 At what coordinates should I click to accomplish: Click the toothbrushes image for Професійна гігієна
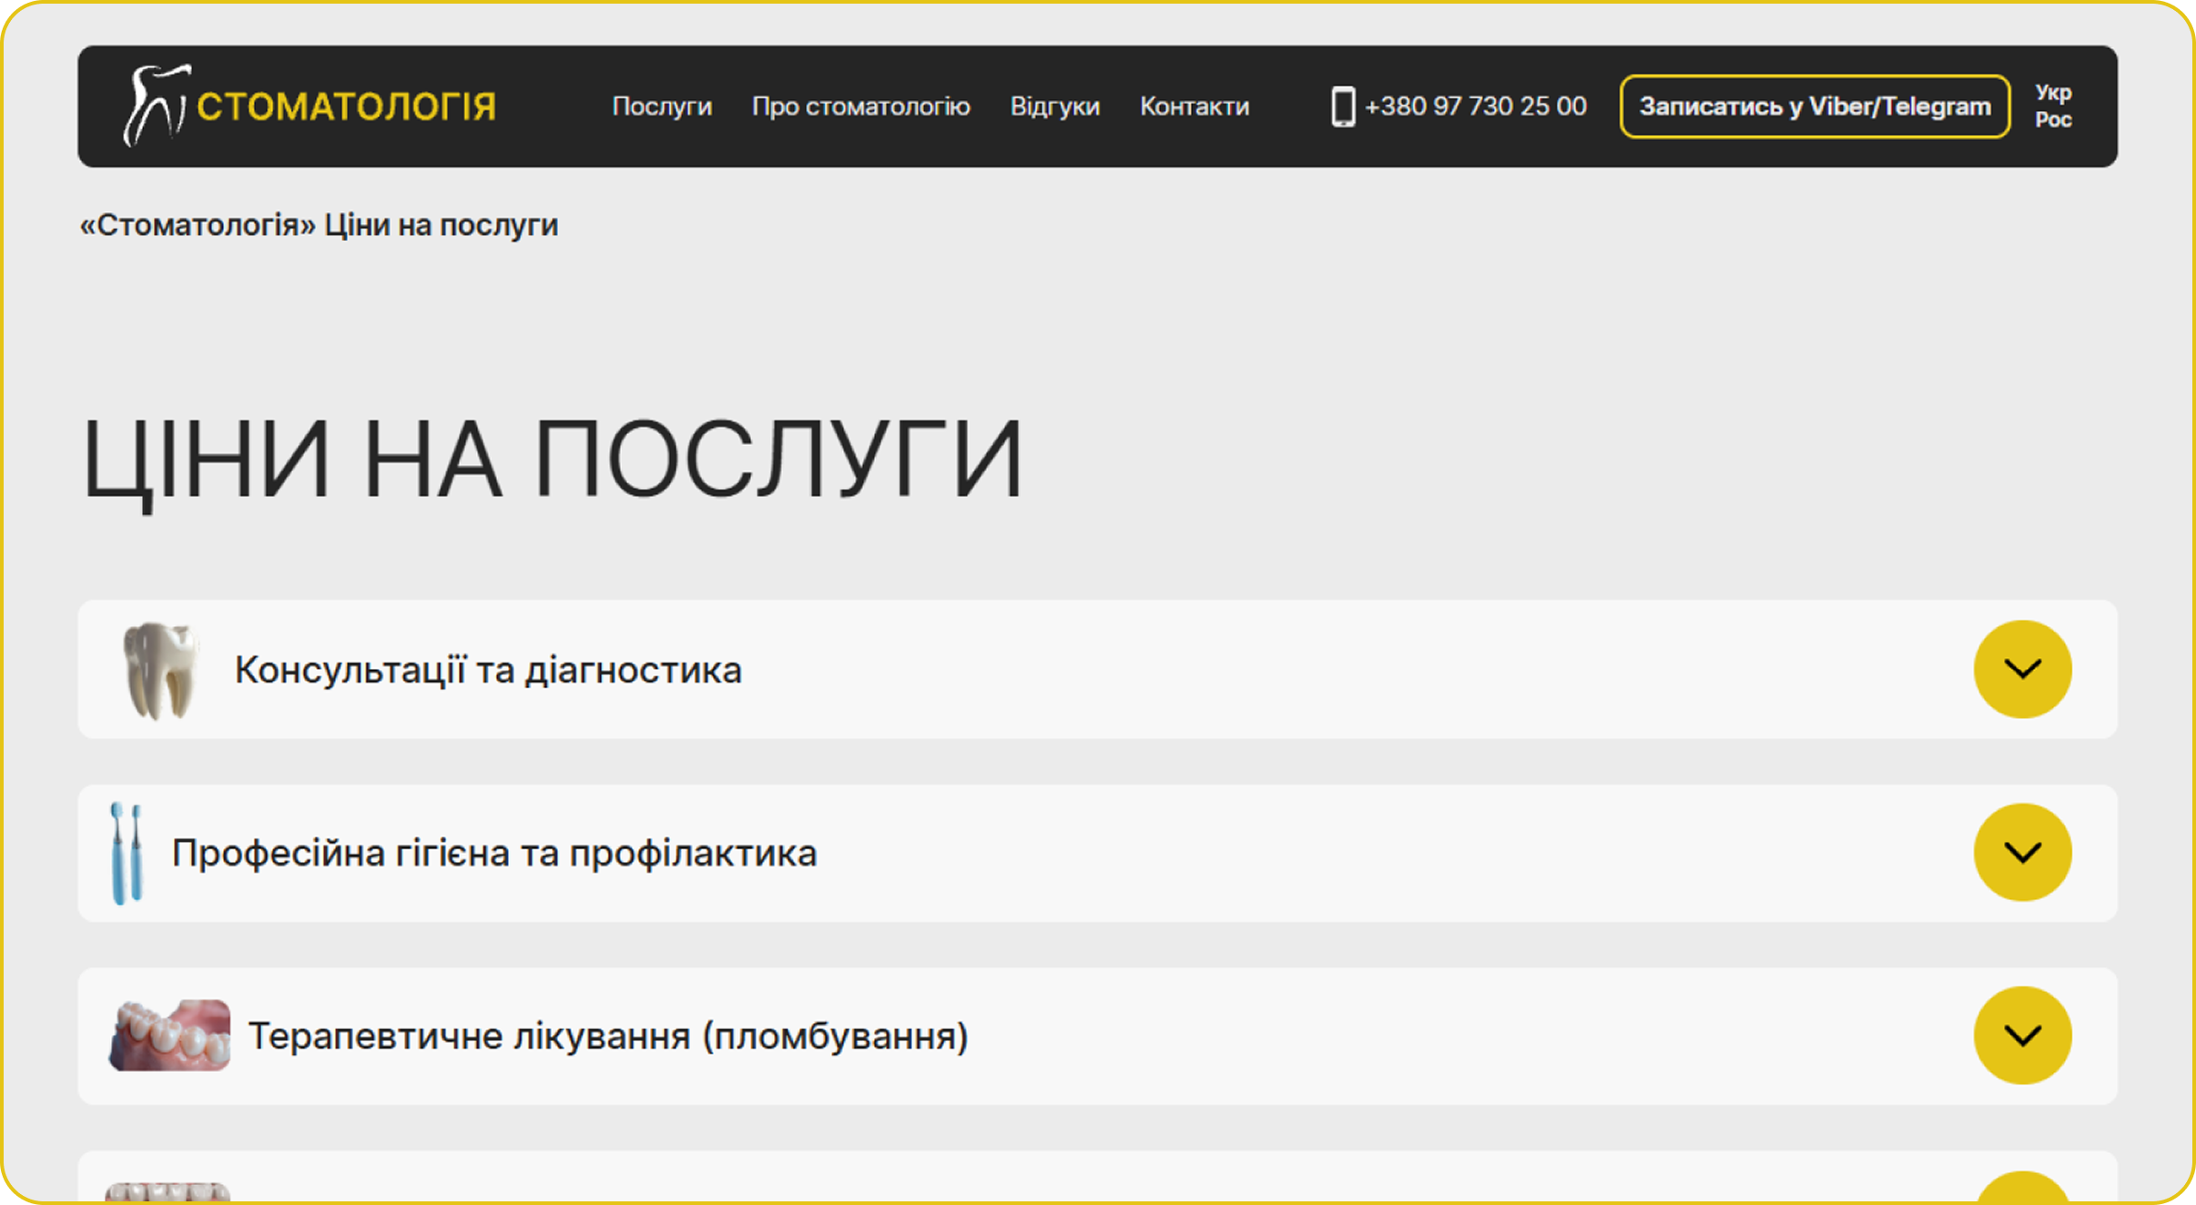(127, 853)
